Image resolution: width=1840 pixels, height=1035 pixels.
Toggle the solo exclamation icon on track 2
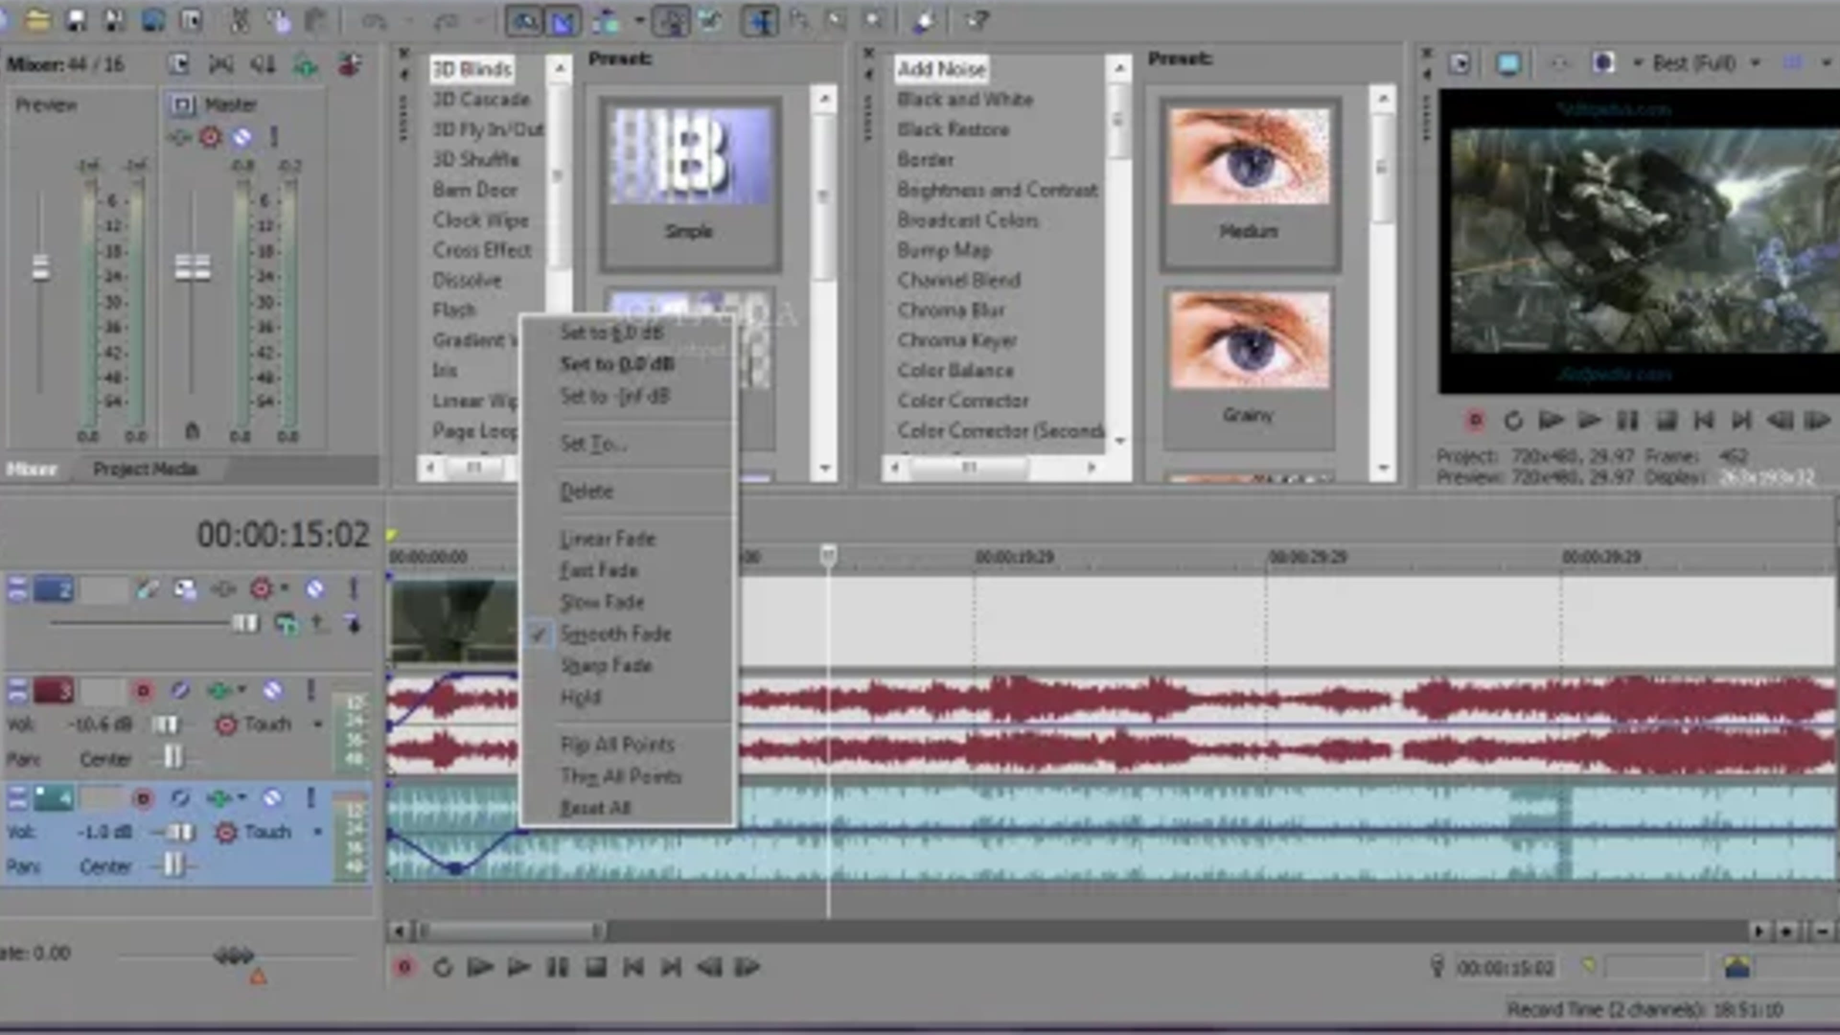(353, 588)
